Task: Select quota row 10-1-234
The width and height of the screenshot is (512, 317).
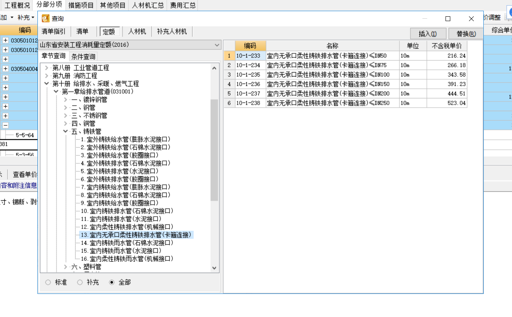Action: [346, 65]
